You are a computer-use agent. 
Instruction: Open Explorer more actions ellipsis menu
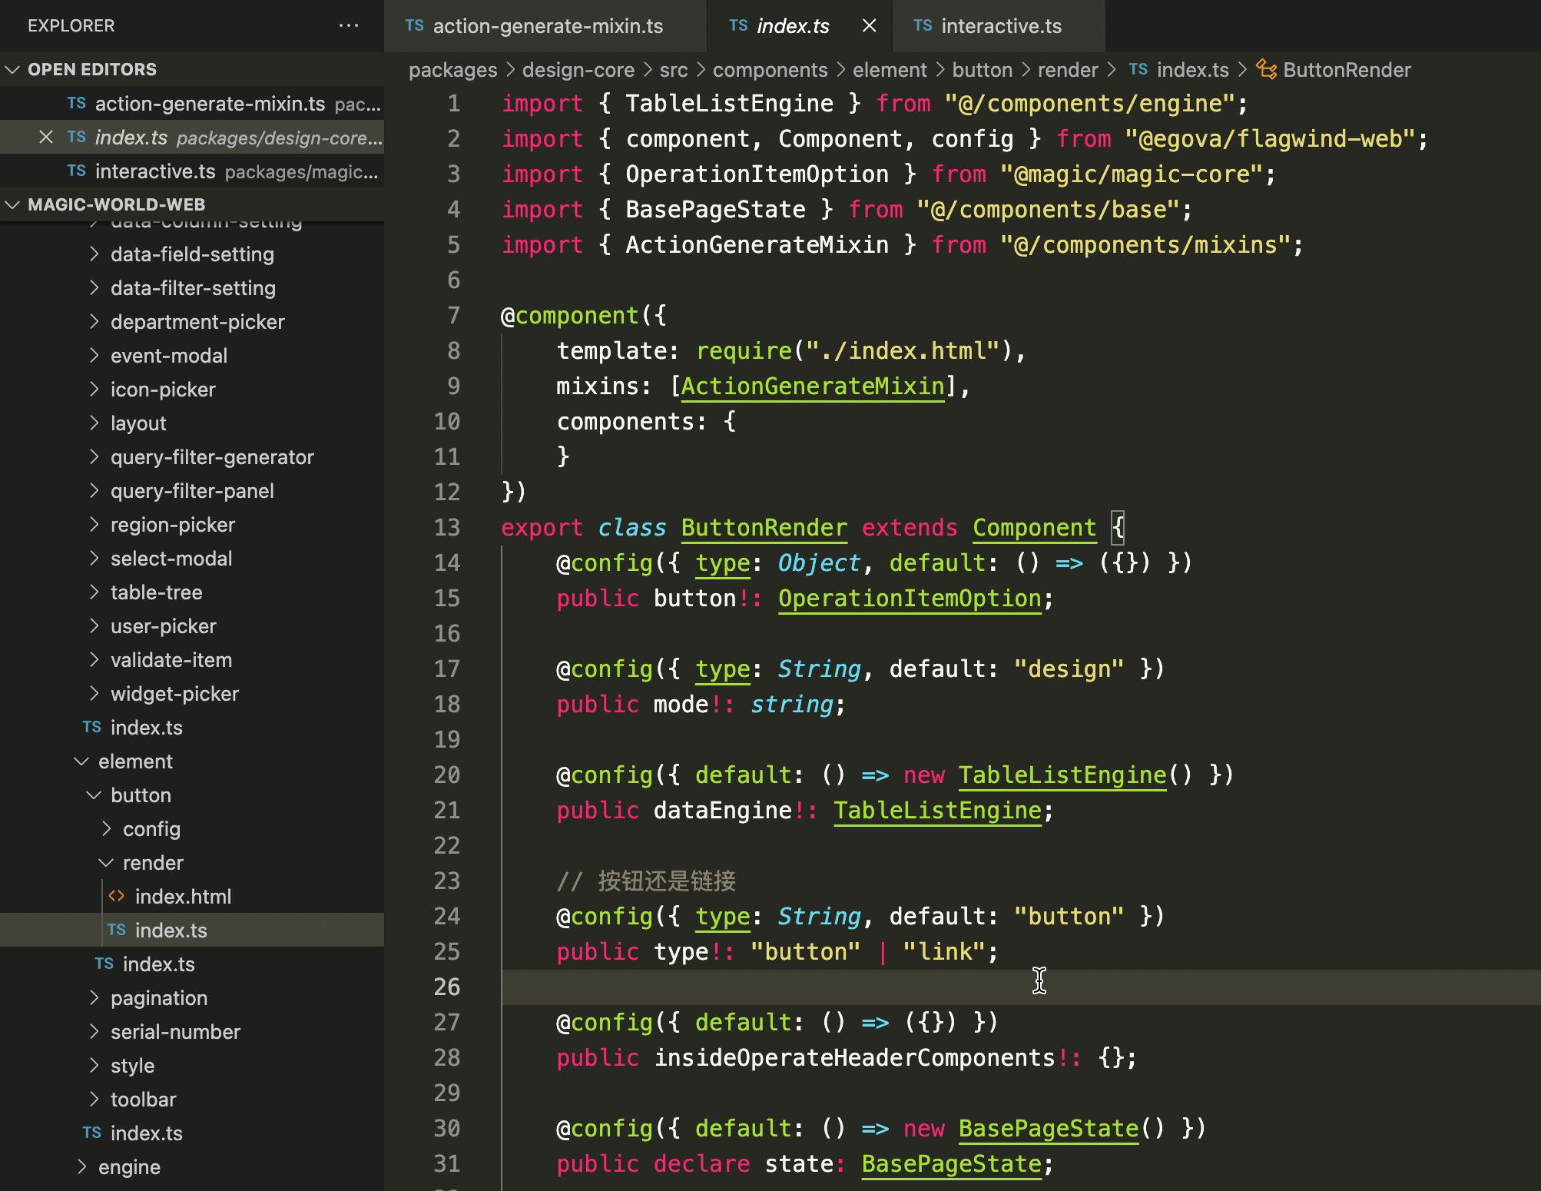click(348, 25)
